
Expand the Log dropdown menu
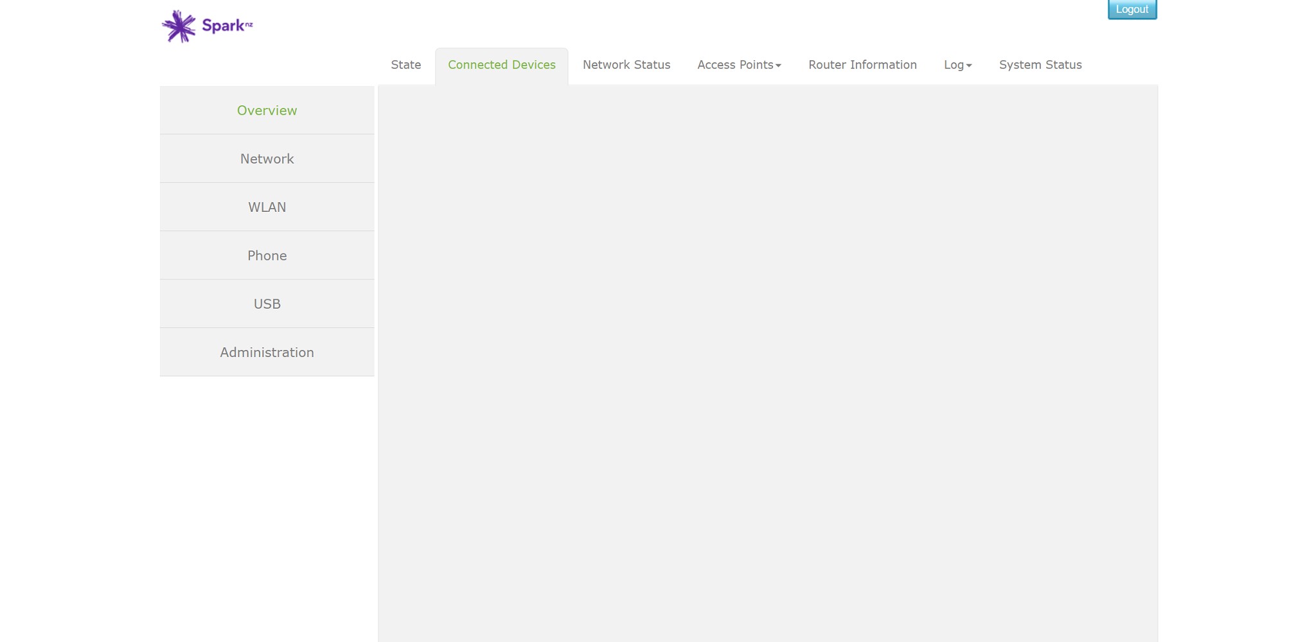click(x=957, y=65)
